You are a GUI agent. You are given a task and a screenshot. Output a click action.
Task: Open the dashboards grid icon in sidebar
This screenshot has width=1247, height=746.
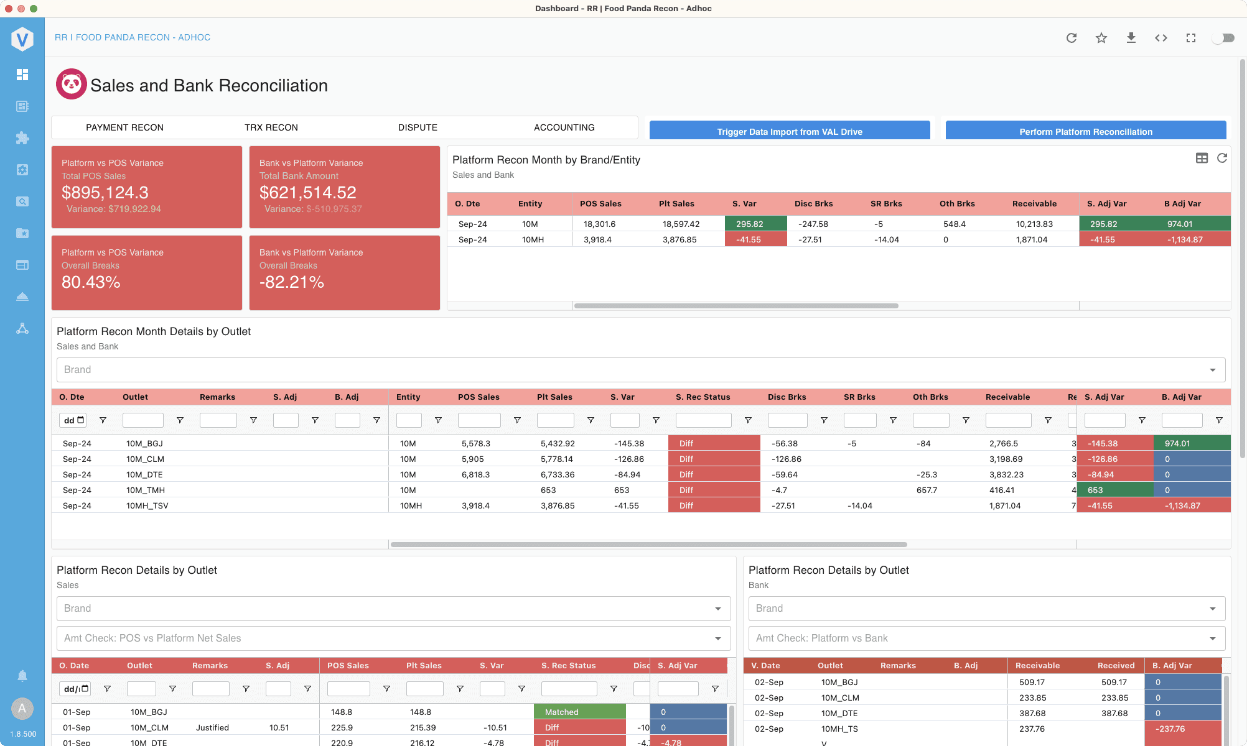[22, 75]
